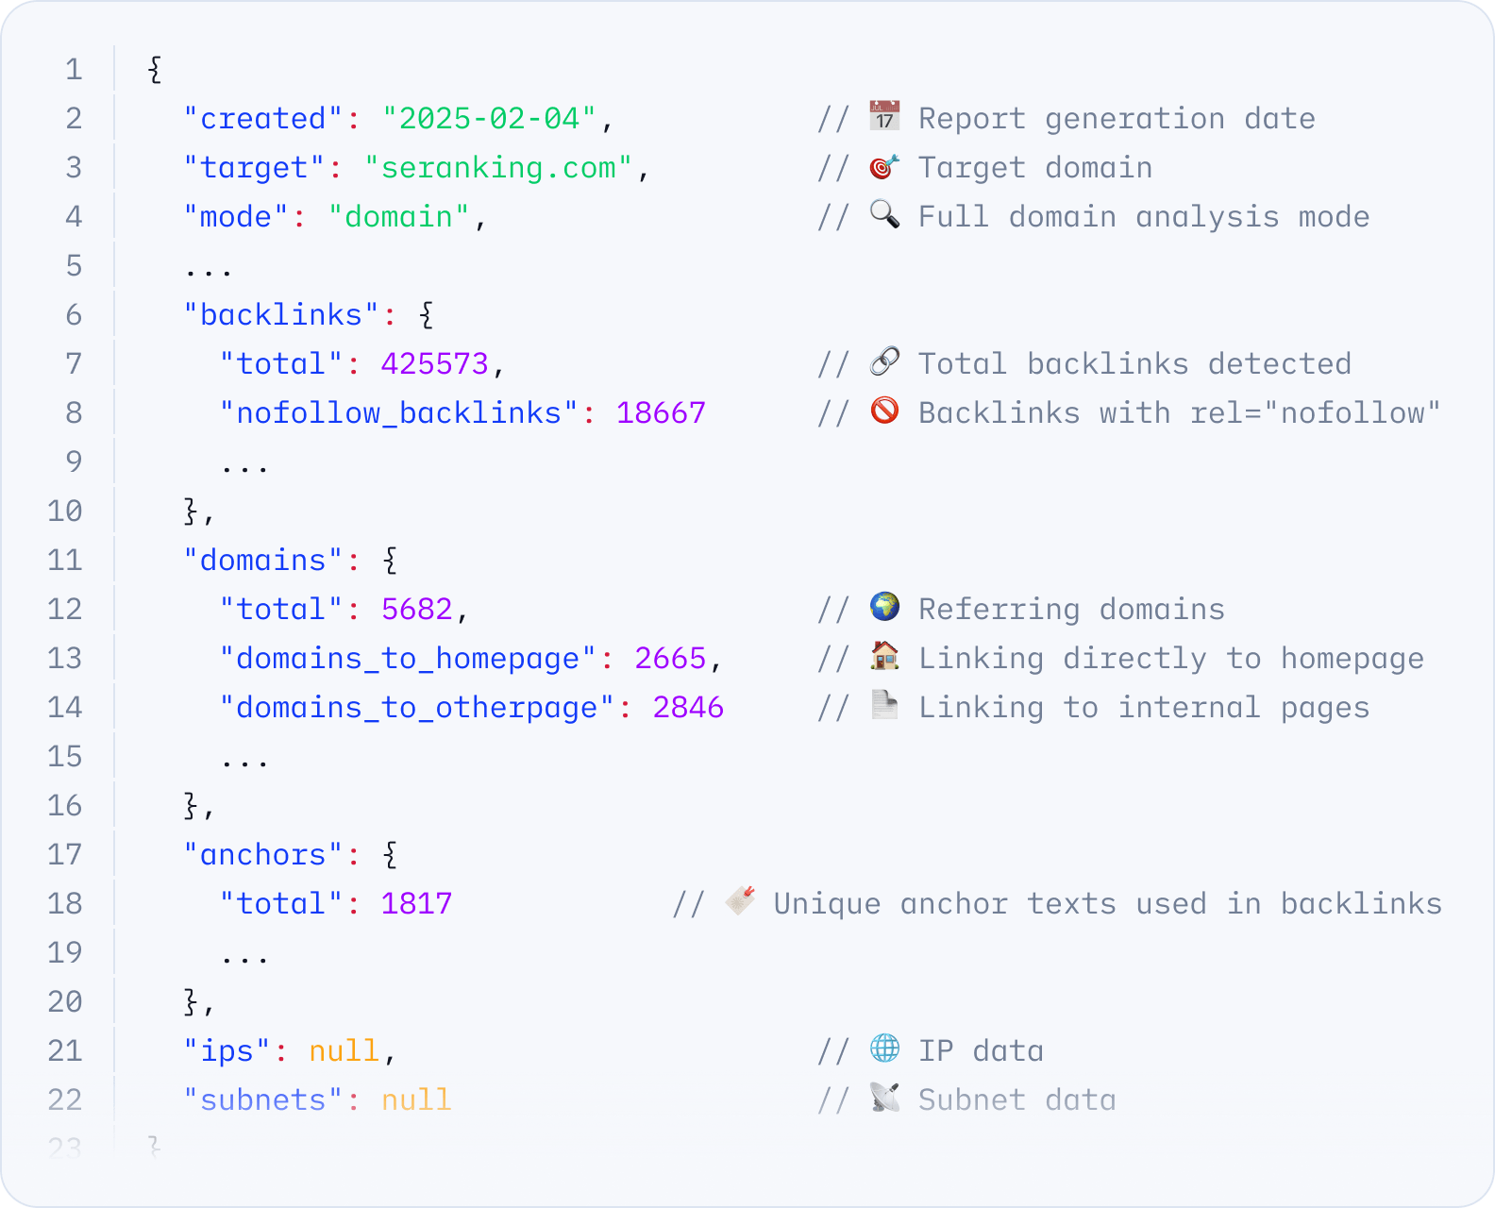1495x1208 pixels.
Task: Click the "domains_to_homepage" key
Action: point(408,659)
